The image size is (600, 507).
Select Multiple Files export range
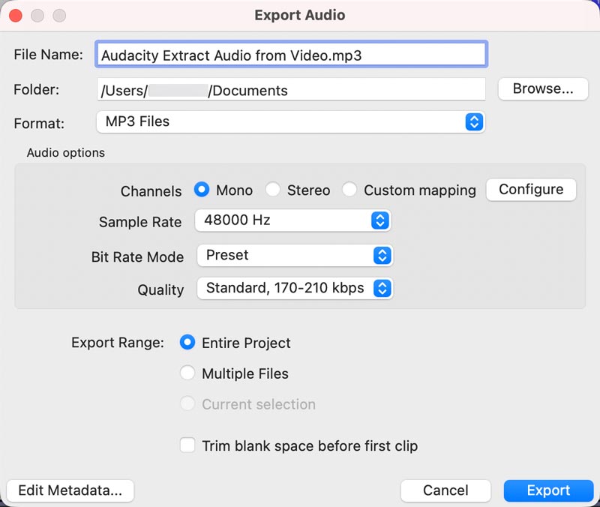187,373
